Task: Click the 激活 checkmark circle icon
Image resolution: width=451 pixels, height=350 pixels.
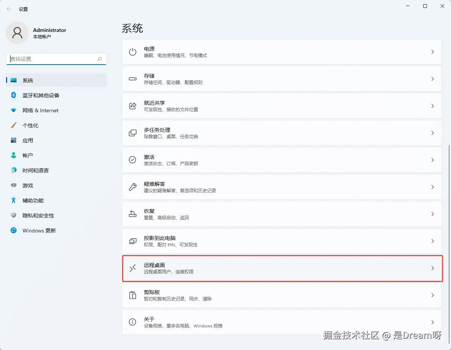Action: click(x=133, y=160)
